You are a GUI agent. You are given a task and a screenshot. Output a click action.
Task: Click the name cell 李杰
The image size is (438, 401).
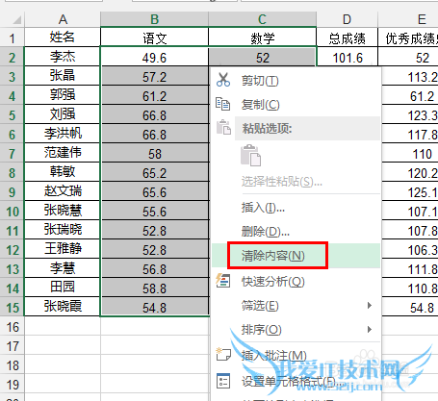pos(63,57)
